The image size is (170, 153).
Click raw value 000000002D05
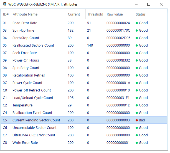(118, 38)
